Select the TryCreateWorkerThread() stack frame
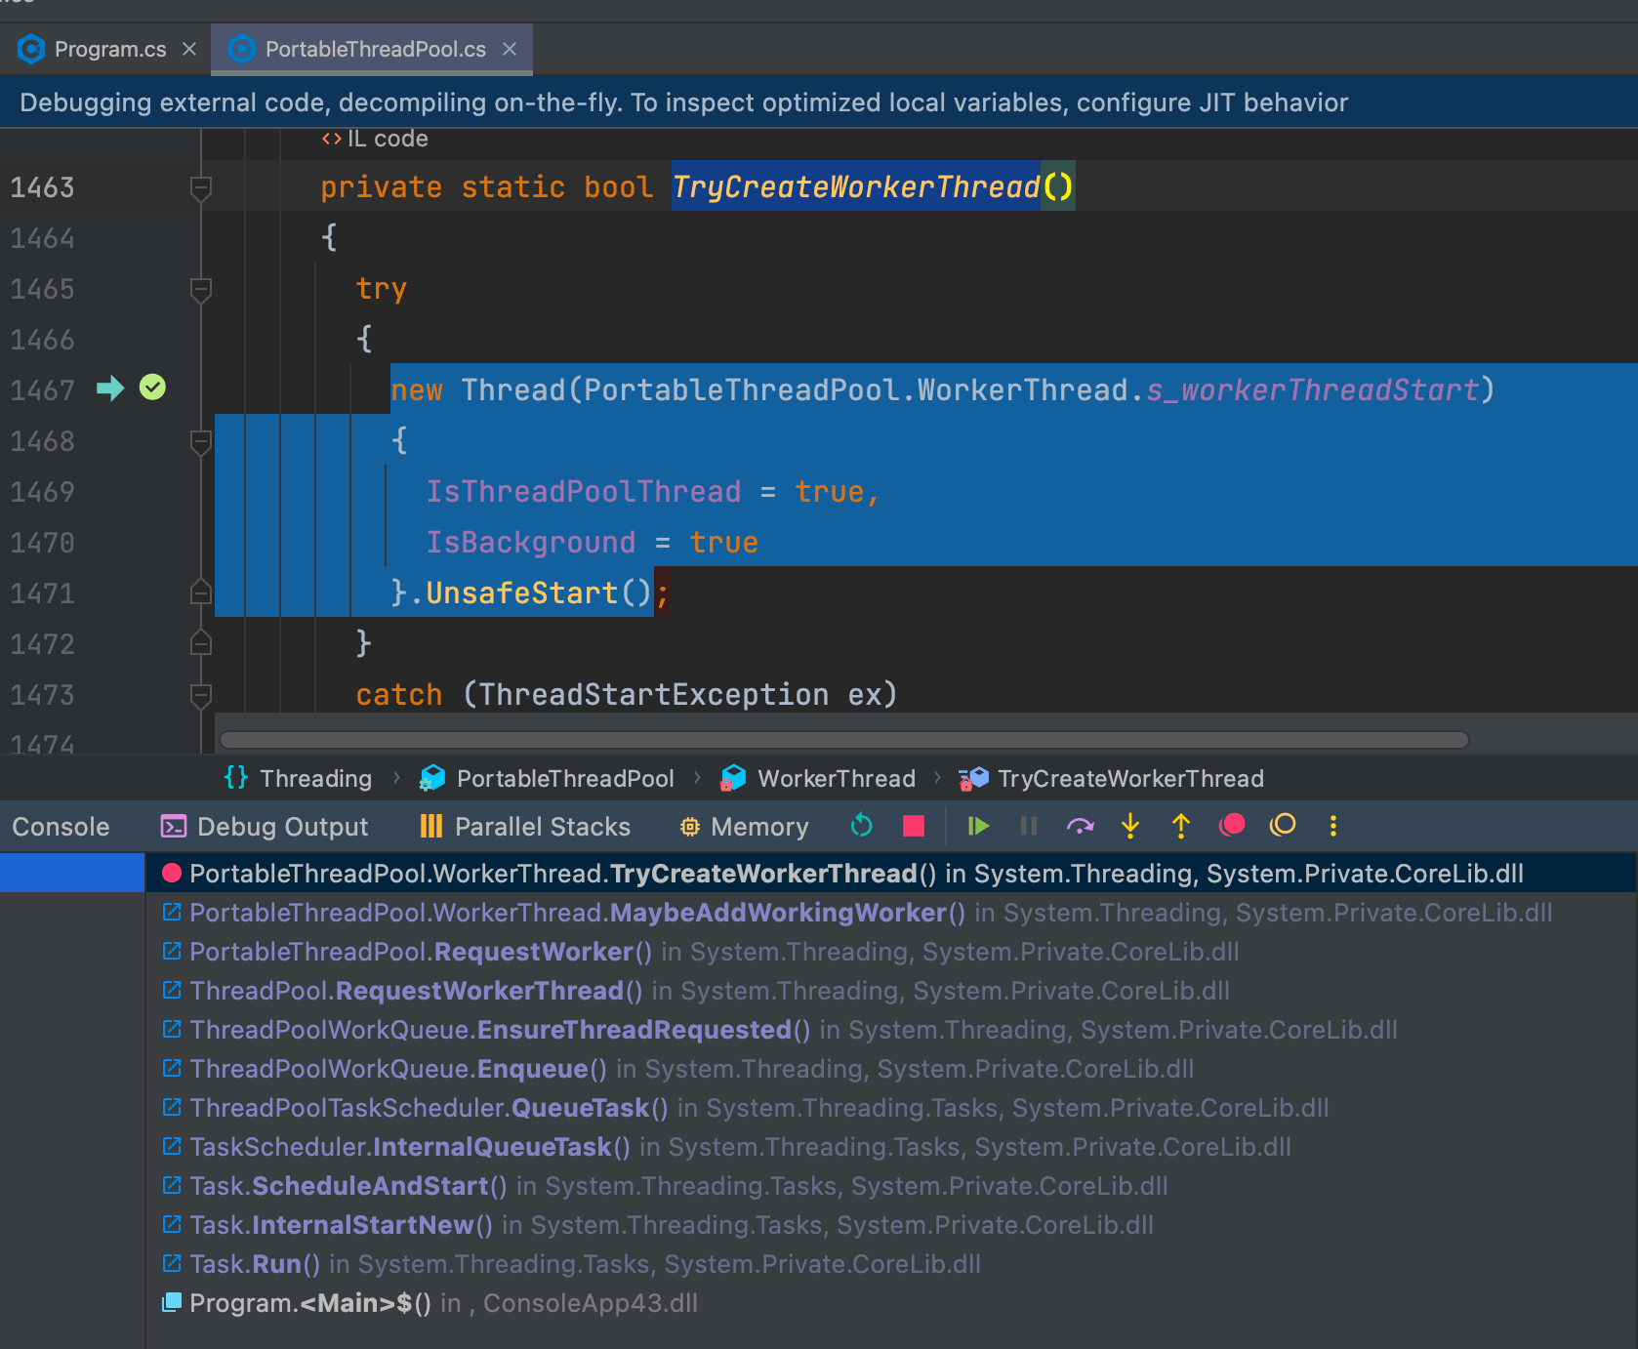 click(x=890, y=874)
